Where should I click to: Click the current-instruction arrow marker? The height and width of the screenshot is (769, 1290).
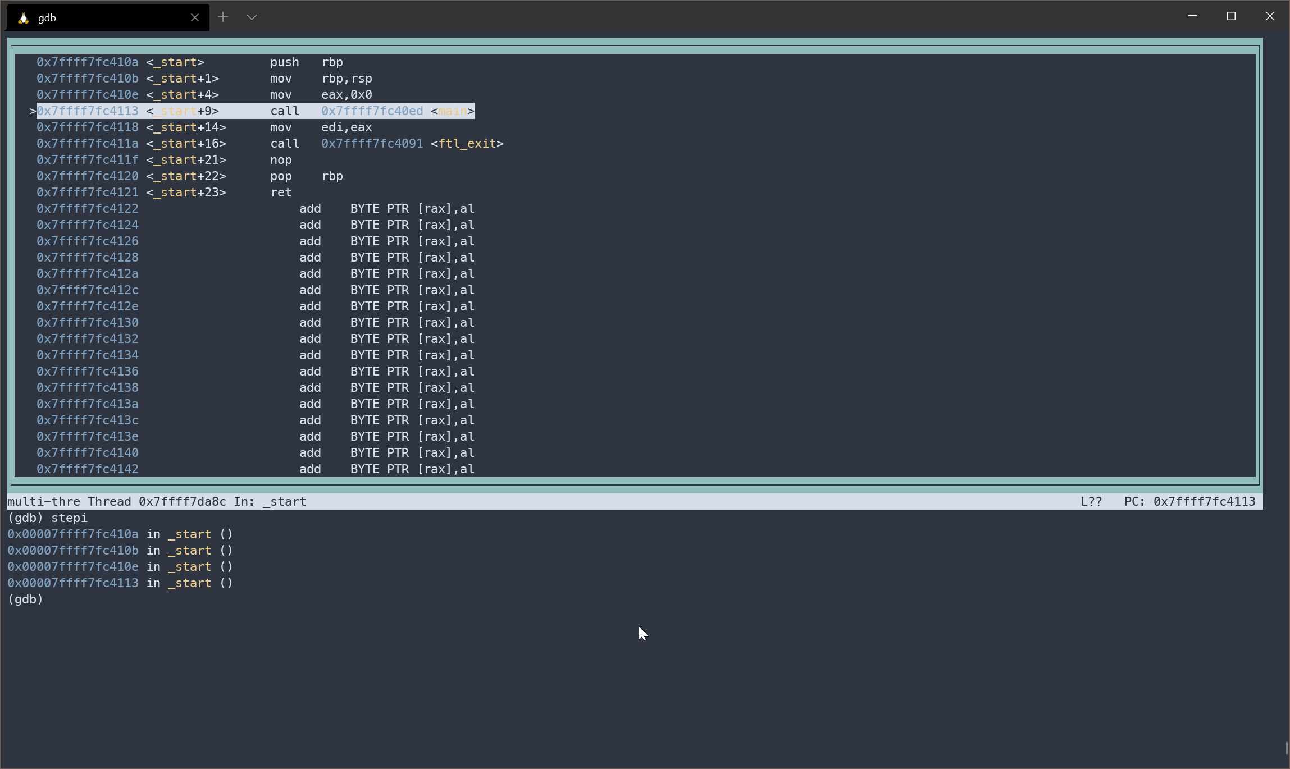(33, 111)
